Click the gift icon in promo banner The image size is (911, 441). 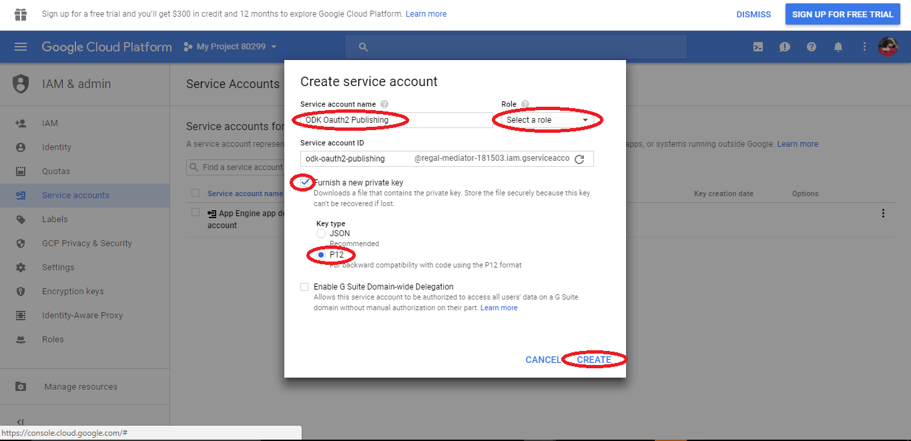(x=21, y=14)
